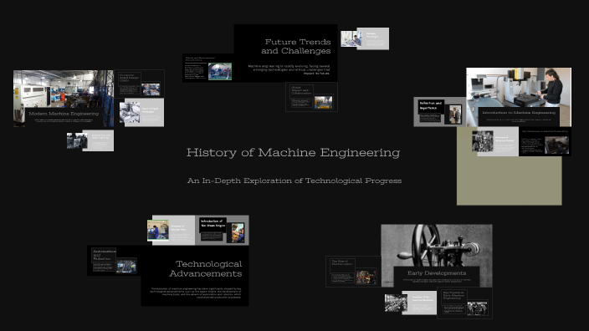Open the "Automation and Robotics" subtopic slide
The width and height of the screenshot is (589, 331).
click(x=114, y=261)
